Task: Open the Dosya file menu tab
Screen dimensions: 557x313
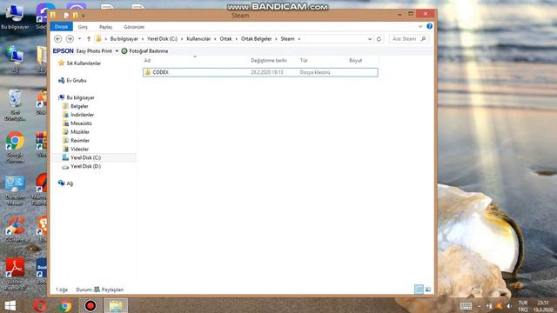Action: 61,27
